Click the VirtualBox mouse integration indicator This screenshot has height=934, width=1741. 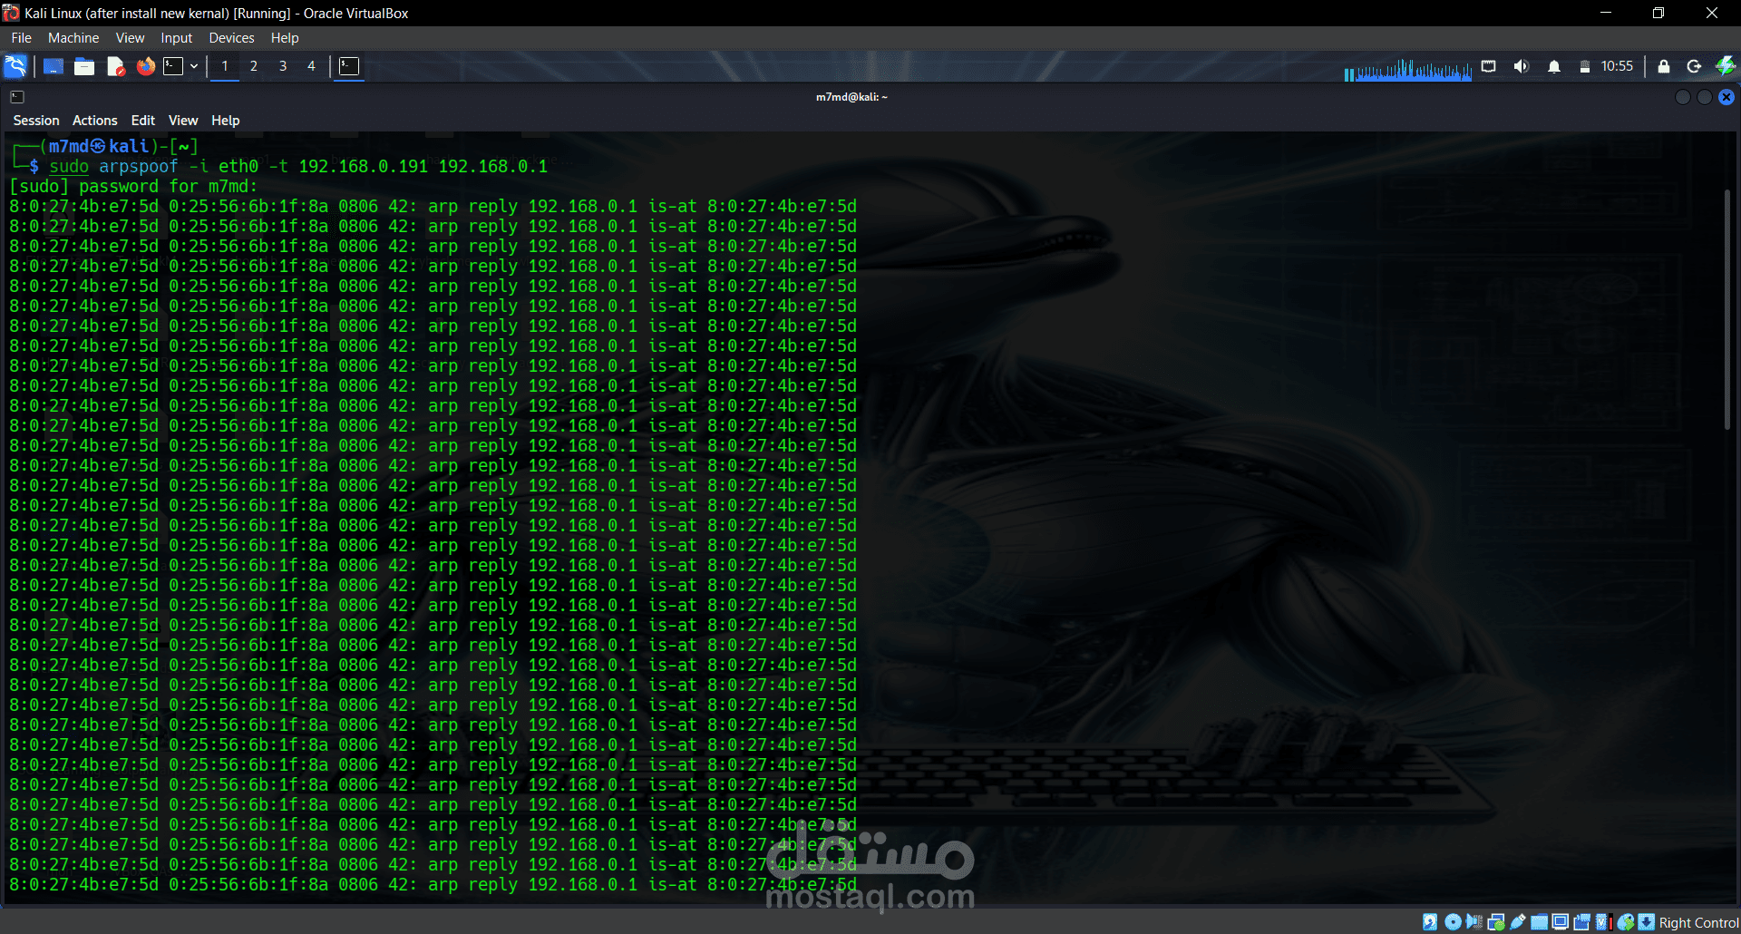(1626, 922)
